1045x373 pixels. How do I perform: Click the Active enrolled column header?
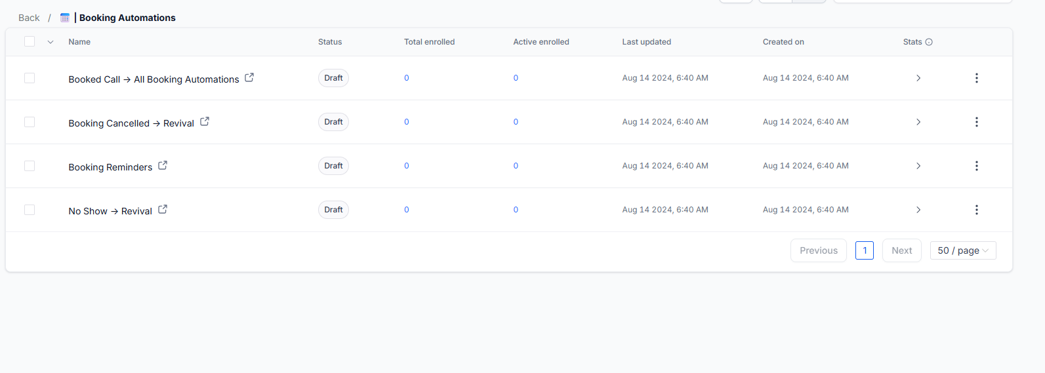pyautogui.click(x=541, y=42)
